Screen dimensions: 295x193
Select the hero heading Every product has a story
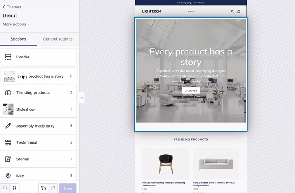coord(191,57)
